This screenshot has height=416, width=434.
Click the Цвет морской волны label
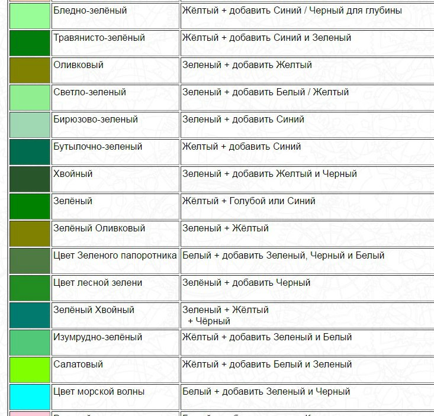[98, 392]
